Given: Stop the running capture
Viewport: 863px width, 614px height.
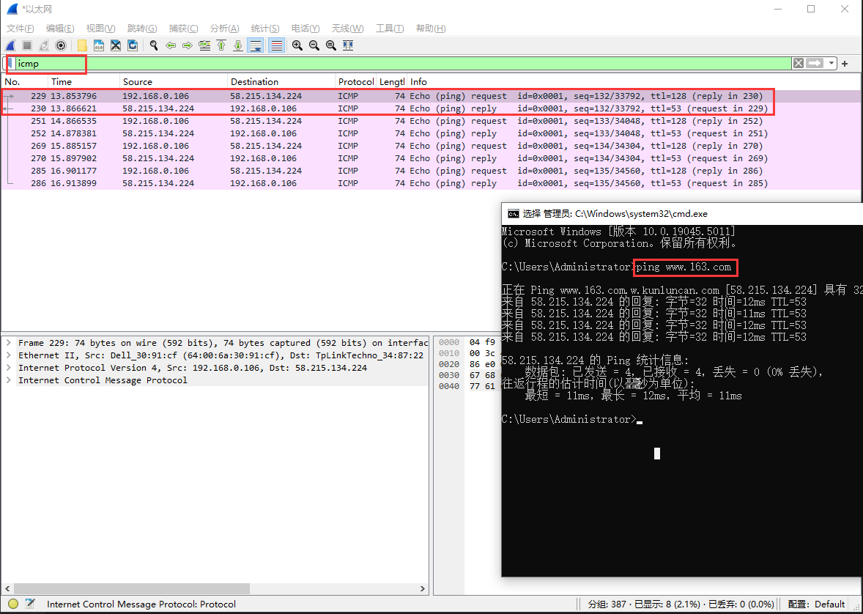Looking at the screenshot, I should tap(27, 45).
